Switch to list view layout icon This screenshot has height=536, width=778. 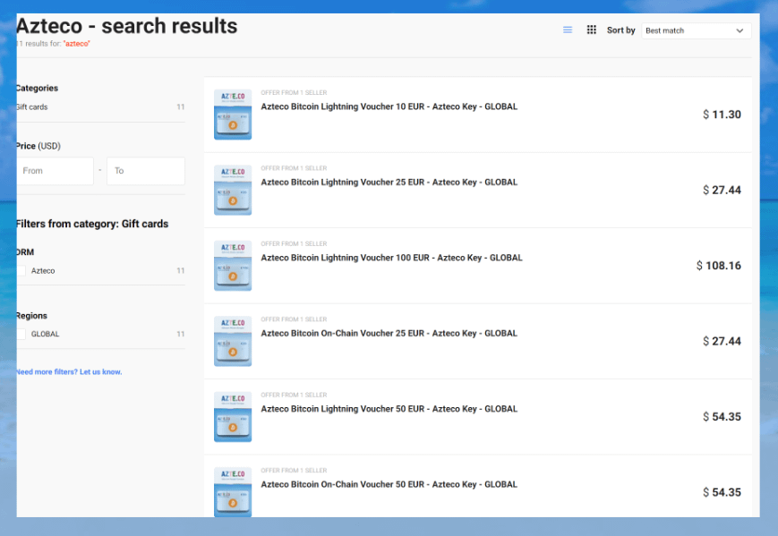(x=568, y=30)
